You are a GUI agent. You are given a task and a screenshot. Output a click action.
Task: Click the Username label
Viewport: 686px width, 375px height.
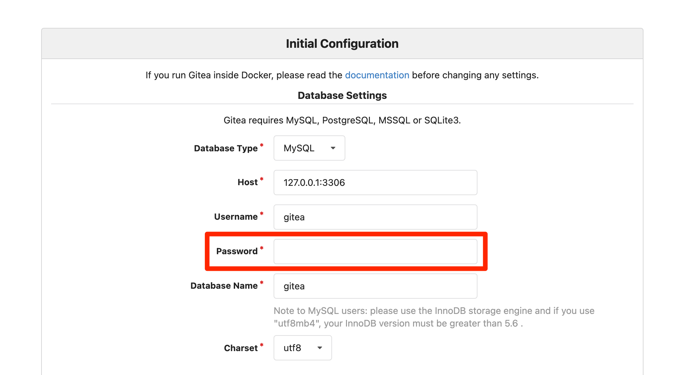click(x=235, y=216)
